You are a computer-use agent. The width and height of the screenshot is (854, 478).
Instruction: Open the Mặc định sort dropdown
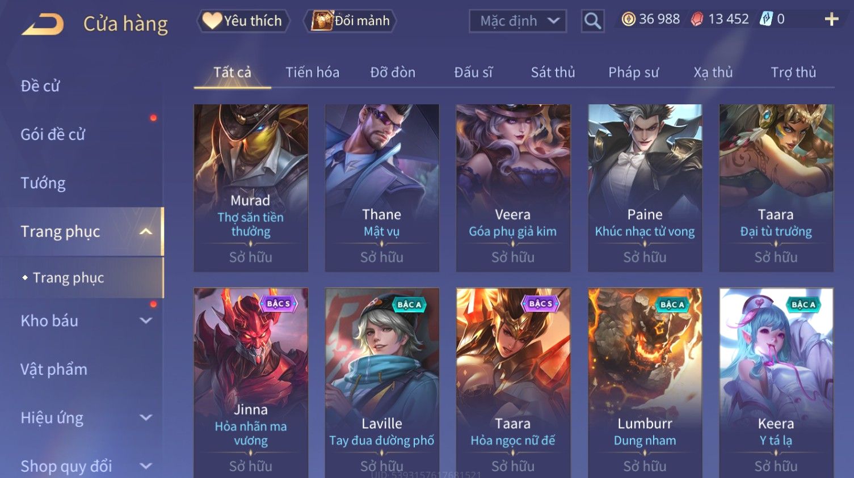pos(518,21)
